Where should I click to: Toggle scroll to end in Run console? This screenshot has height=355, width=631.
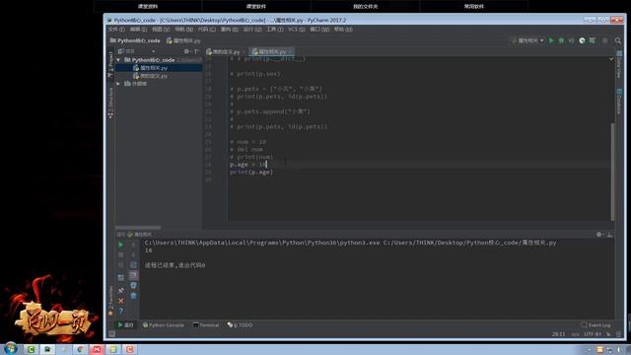134,275
